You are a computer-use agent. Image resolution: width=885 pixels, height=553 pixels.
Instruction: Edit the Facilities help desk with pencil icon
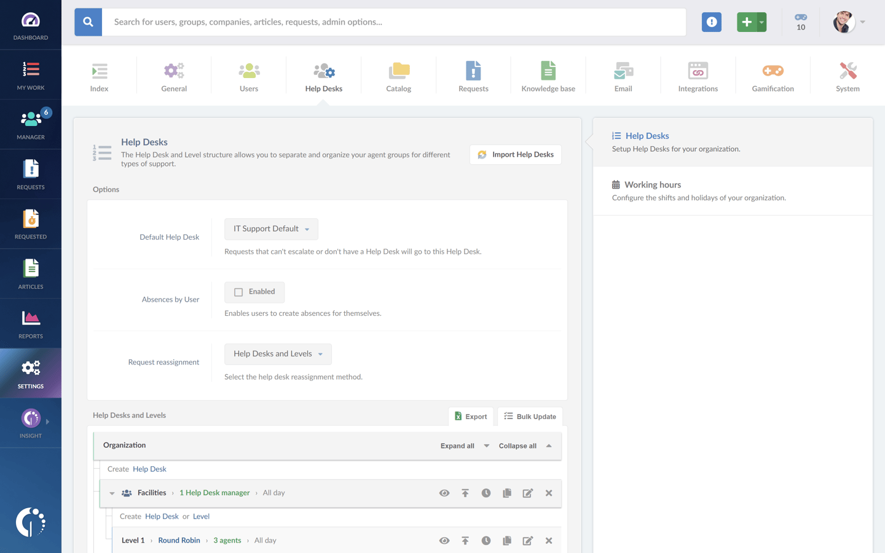[528, 493]
